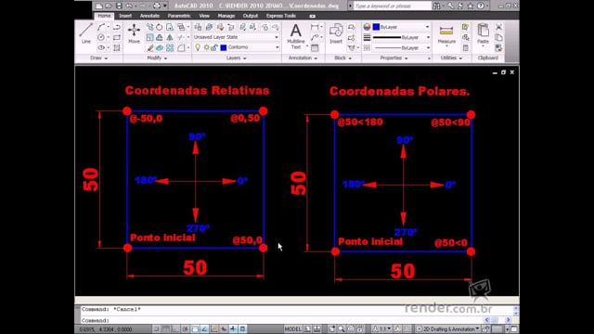Open the Manage ribbon tab
594x334 pixels.
(226, 16)
